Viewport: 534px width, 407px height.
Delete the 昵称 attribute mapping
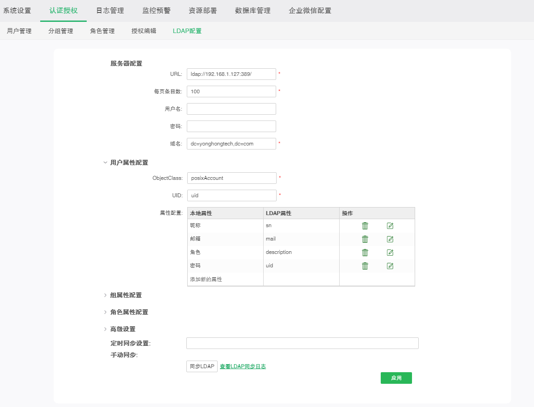pos(365,225)
